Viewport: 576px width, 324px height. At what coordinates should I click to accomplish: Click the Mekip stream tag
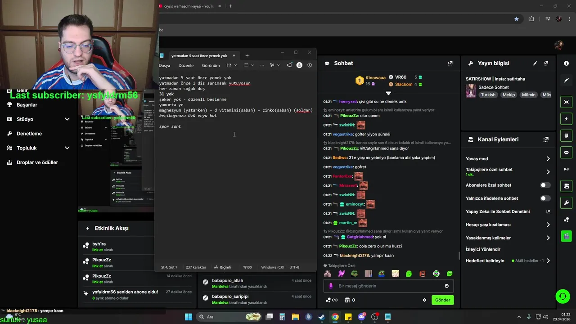[x=508, y=95]
